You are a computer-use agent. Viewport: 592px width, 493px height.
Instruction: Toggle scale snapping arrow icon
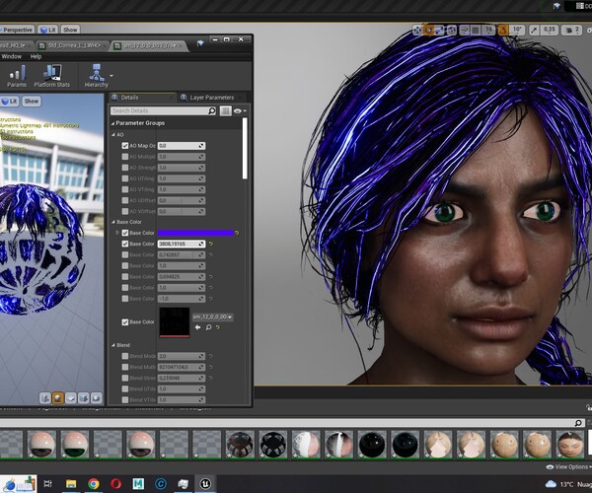pos(534,30)
